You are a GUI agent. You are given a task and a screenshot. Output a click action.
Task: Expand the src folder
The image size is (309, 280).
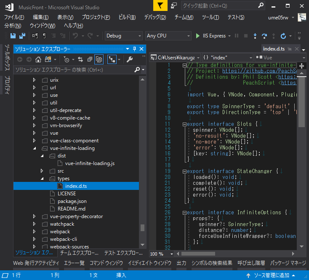tap(42, 171)
